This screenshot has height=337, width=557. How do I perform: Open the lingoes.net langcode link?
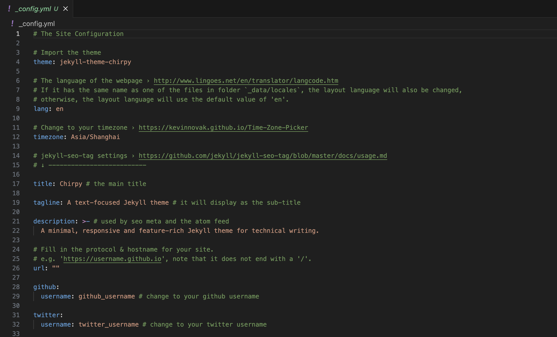246,81
